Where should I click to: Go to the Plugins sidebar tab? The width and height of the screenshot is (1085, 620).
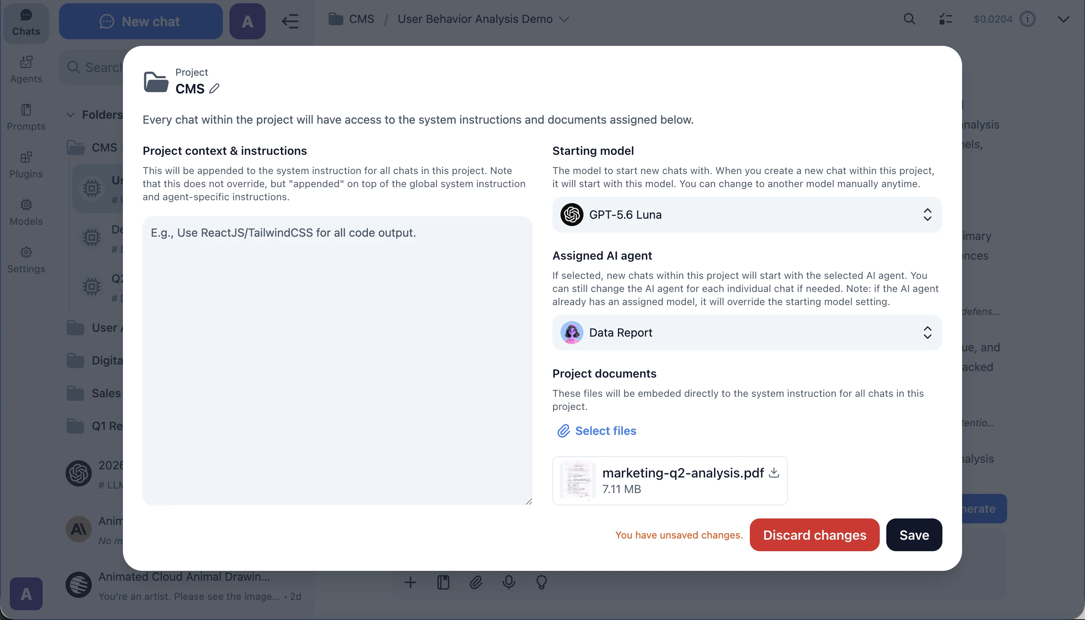pos(26,164)
